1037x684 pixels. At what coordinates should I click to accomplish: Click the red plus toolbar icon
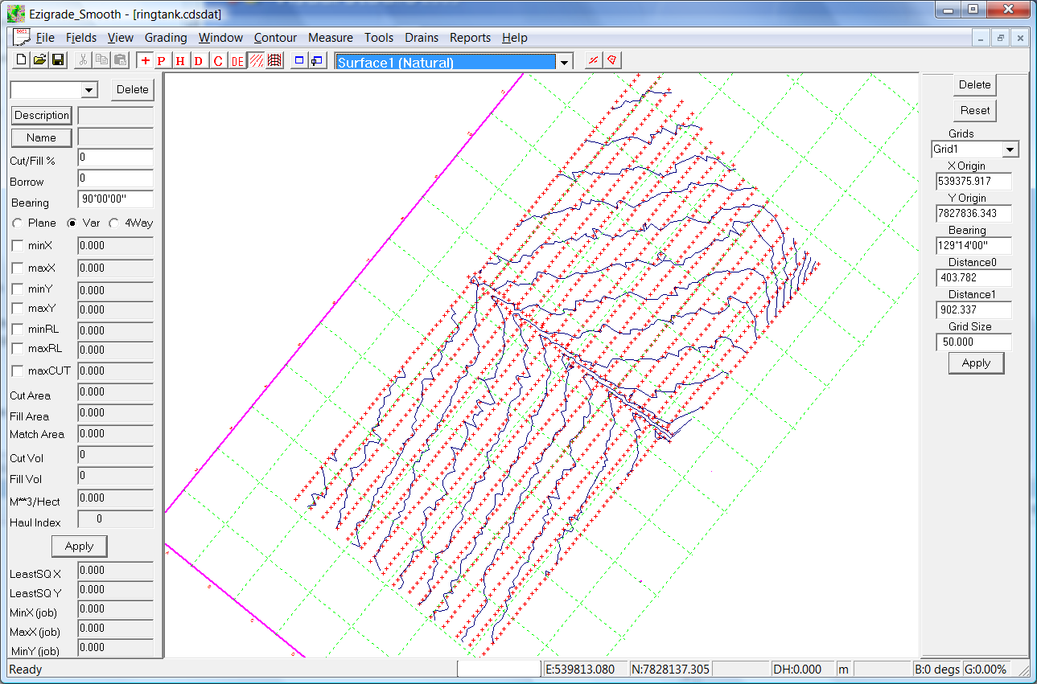[145, 60]
